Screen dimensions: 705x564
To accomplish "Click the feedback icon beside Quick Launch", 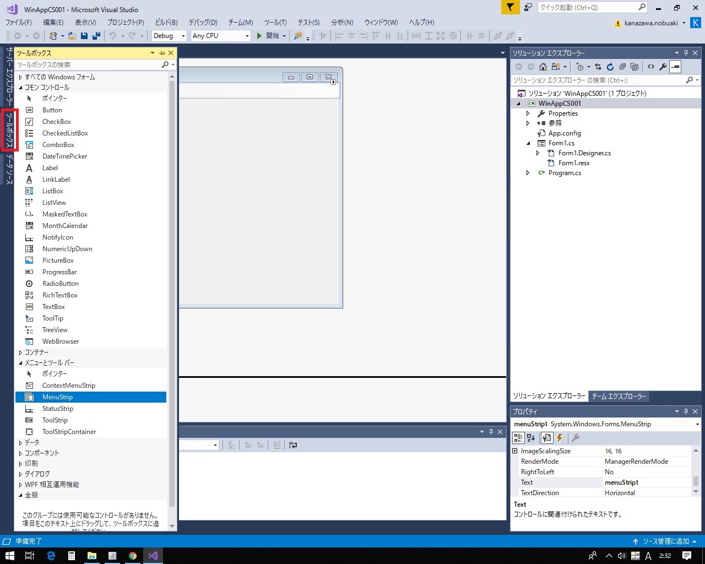I will (528, 7).
